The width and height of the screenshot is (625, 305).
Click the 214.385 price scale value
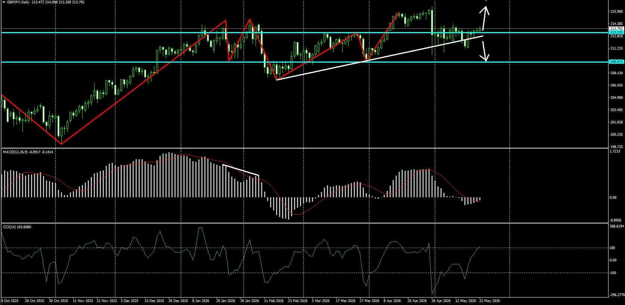[x=616, y=24]
